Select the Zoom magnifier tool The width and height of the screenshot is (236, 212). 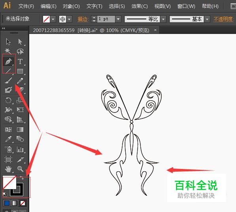click(20, 169)
